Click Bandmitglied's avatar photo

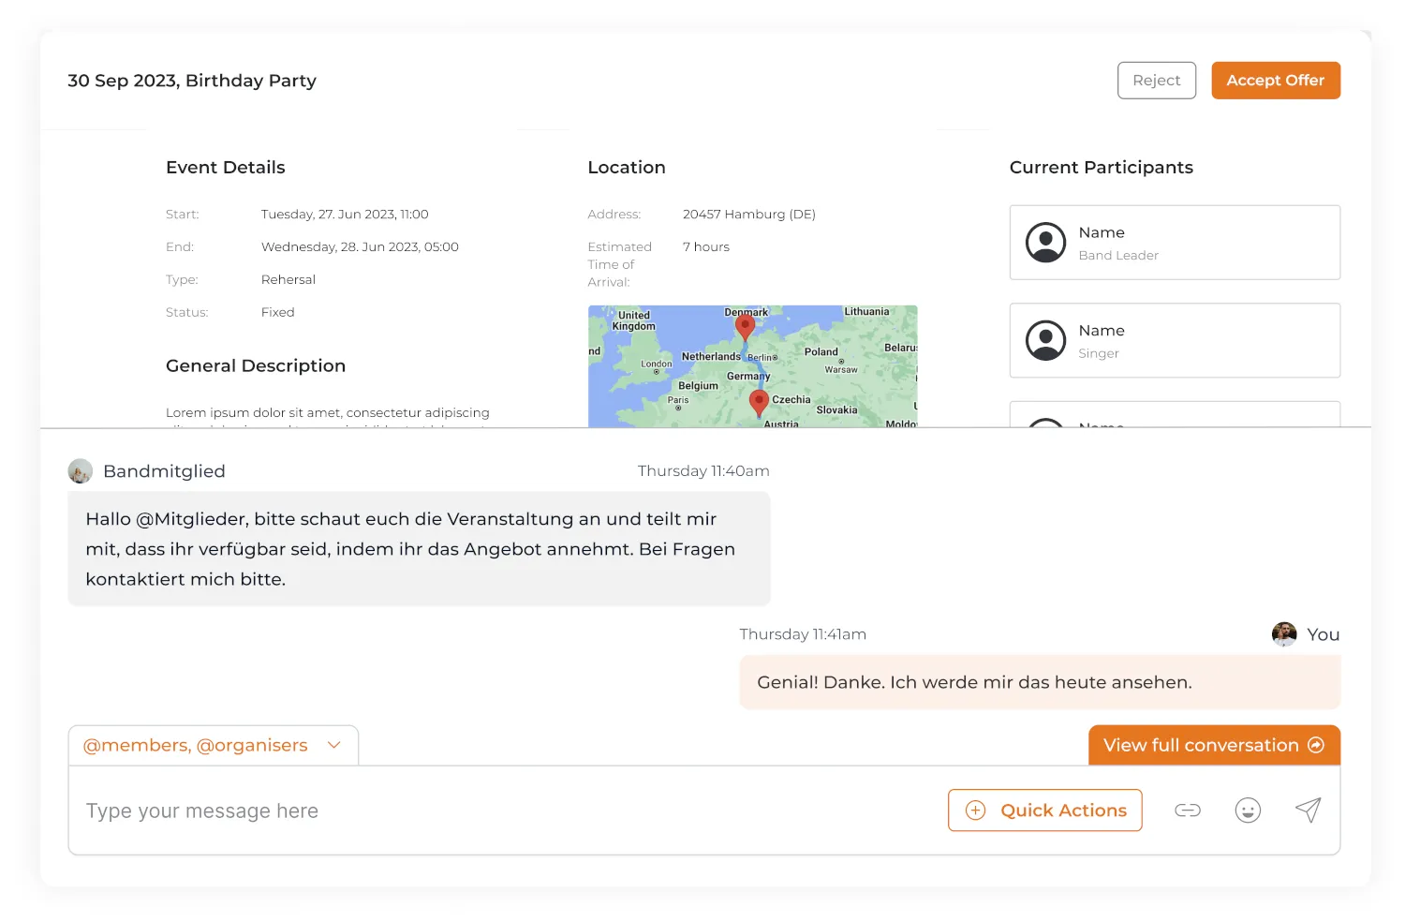point(81,471)
